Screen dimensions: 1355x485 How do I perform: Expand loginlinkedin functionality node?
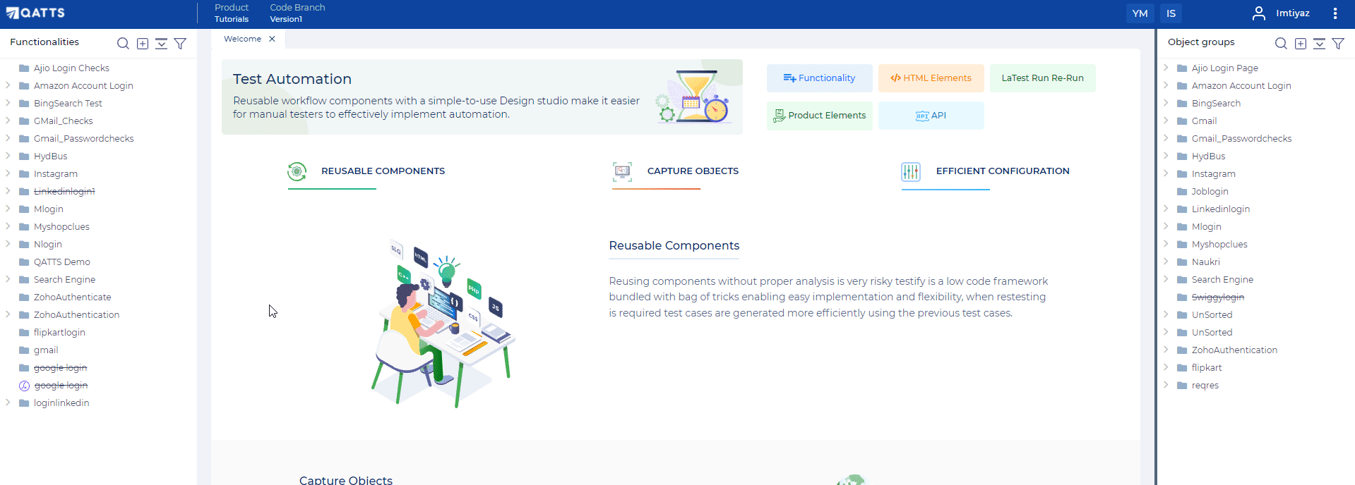coord(8,403)
